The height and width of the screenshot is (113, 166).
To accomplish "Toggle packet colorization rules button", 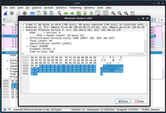I will pos(106,13).
